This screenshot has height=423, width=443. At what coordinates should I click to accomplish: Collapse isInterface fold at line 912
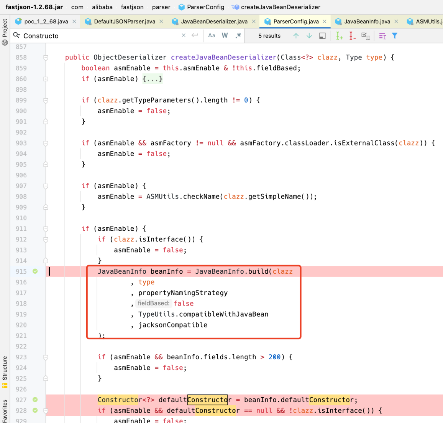click(x=46, y=240)
